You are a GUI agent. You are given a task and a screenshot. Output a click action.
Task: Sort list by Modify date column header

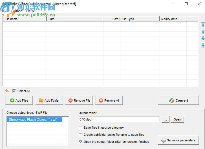pyautogui.click(x=173, y=19)
